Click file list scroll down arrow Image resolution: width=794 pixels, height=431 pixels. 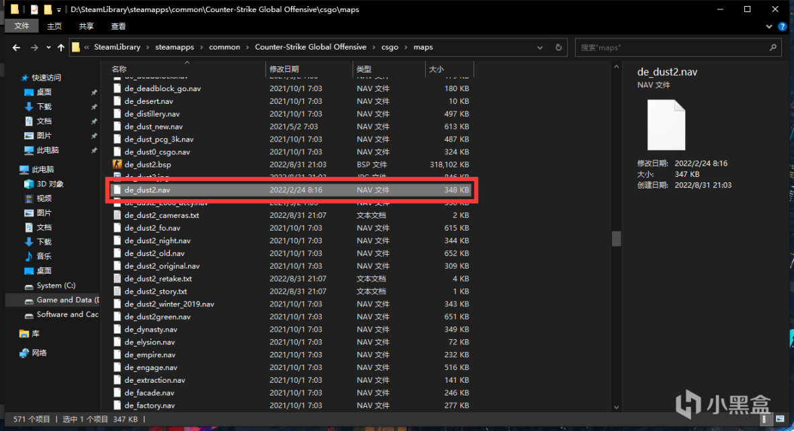616,407
